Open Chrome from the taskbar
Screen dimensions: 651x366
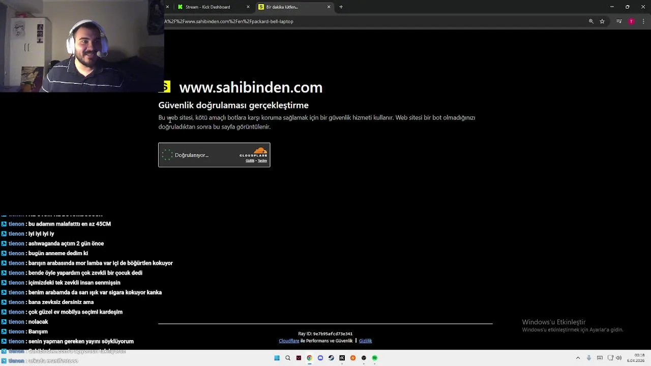tap(309, 358)
